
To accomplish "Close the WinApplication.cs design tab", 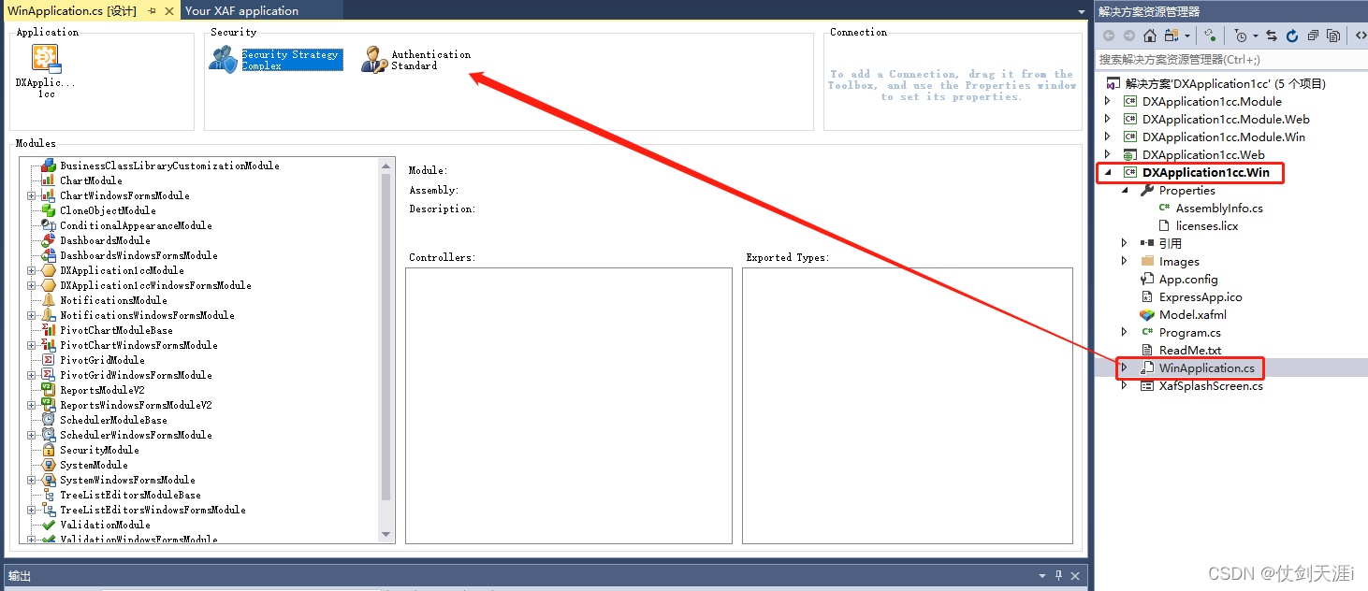I will [169, 11].
